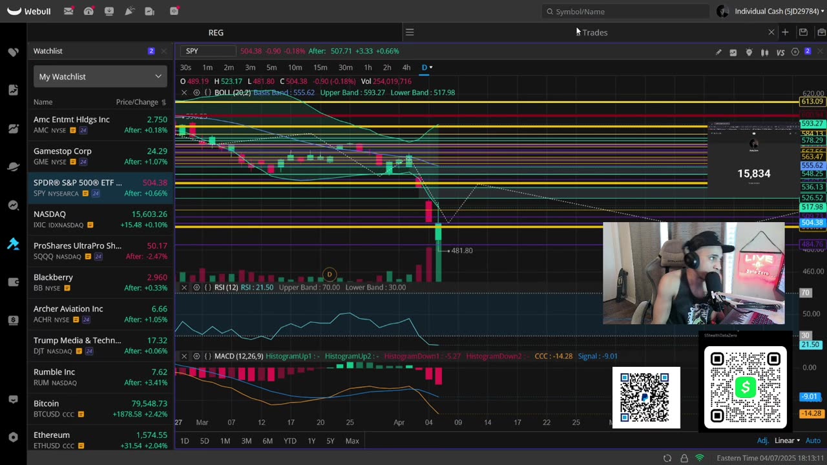Viewport: 827px width, 465px height.
Task: Click the audio waveform icon in top bar
Action: coord(174,11)
